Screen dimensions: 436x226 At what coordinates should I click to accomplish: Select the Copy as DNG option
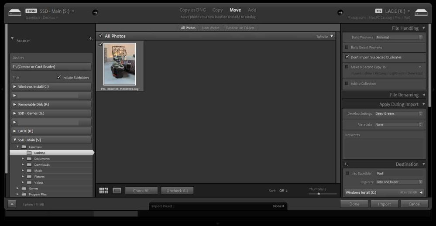193,10
